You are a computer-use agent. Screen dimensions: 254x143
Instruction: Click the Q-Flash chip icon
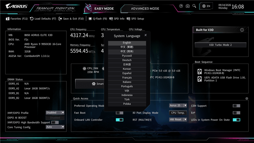pos(90,19)
